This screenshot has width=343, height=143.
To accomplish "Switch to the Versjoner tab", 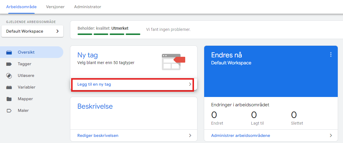I will pyautogui.click(x=55, y=7).
